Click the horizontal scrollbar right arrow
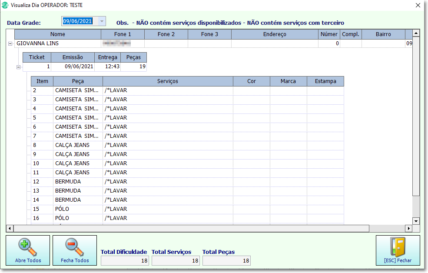 (408, 228)
